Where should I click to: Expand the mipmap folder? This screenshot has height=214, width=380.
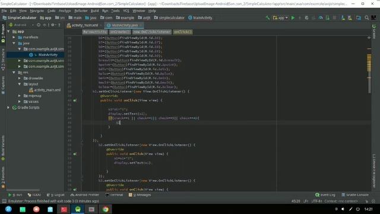(20, 96)
